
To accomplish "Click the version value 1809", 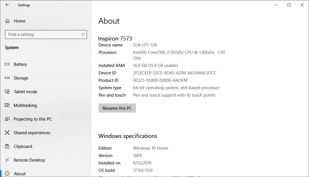I will point(137,156).
